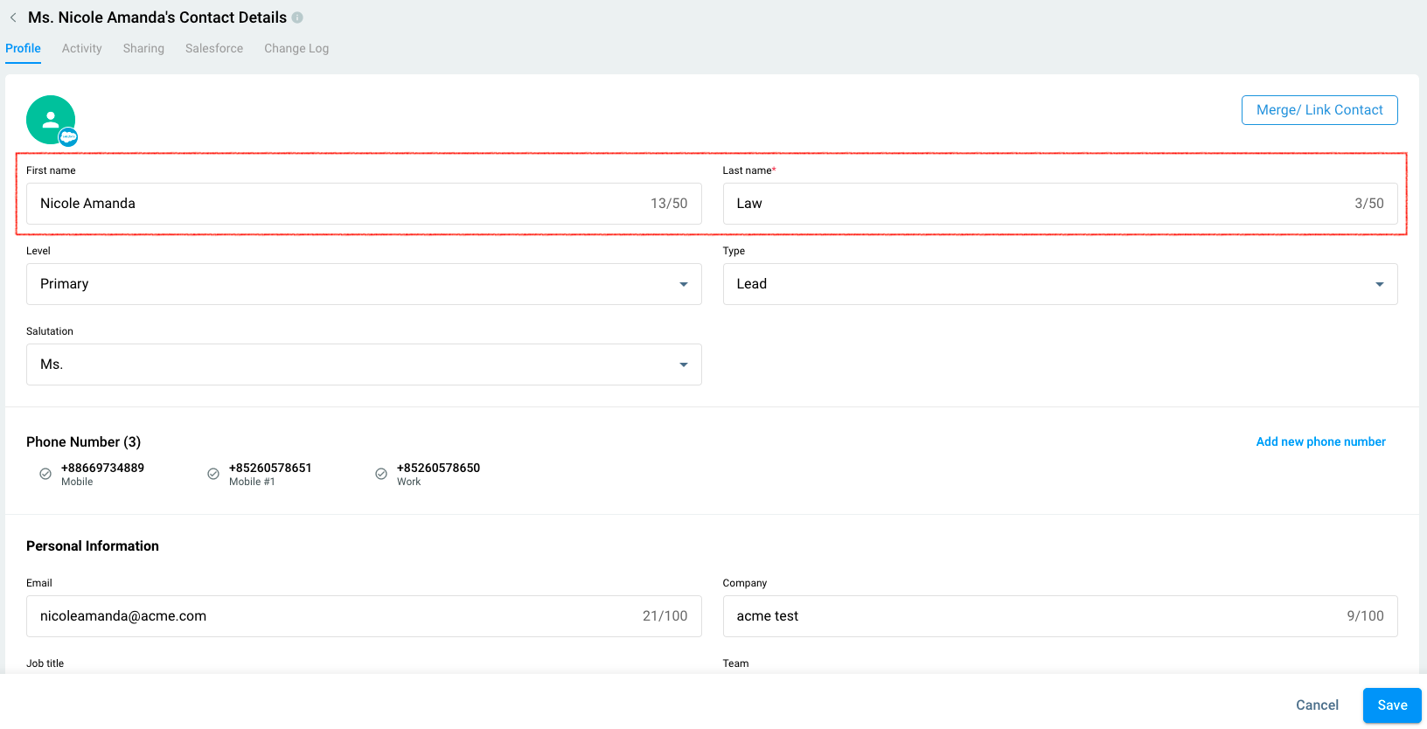Open the Salesforce tab
1427x729 pixels.
pos(214,49)
